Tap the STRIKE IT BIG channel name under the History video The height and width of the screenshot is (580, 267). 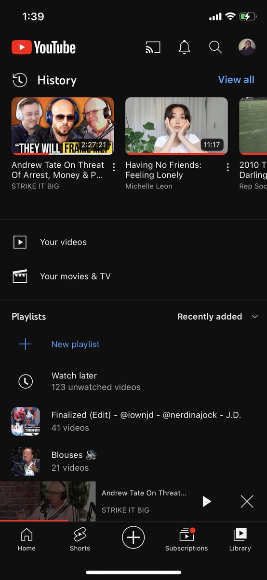point(35,186)
